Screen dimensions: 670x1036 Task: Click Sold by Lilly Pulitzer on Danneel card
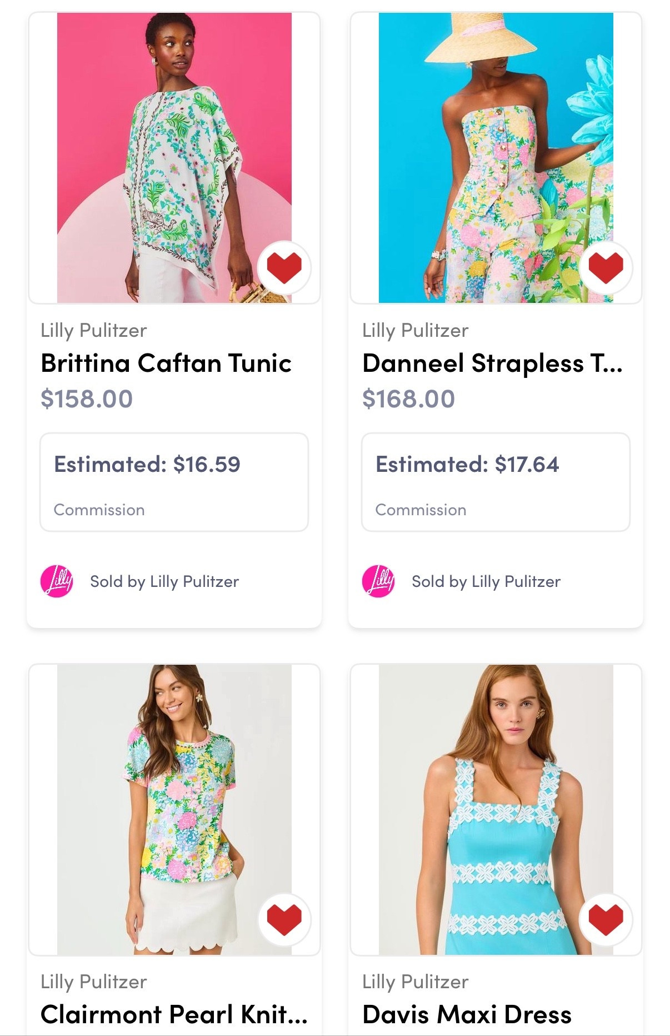pyautogui.click(x=486, y=581)
